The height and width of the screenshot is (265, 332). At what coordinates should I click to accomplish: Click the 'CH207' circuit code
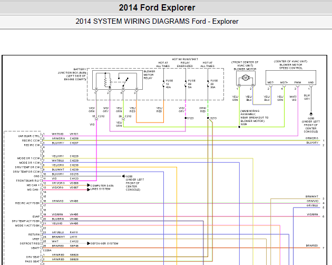[74, 143]
